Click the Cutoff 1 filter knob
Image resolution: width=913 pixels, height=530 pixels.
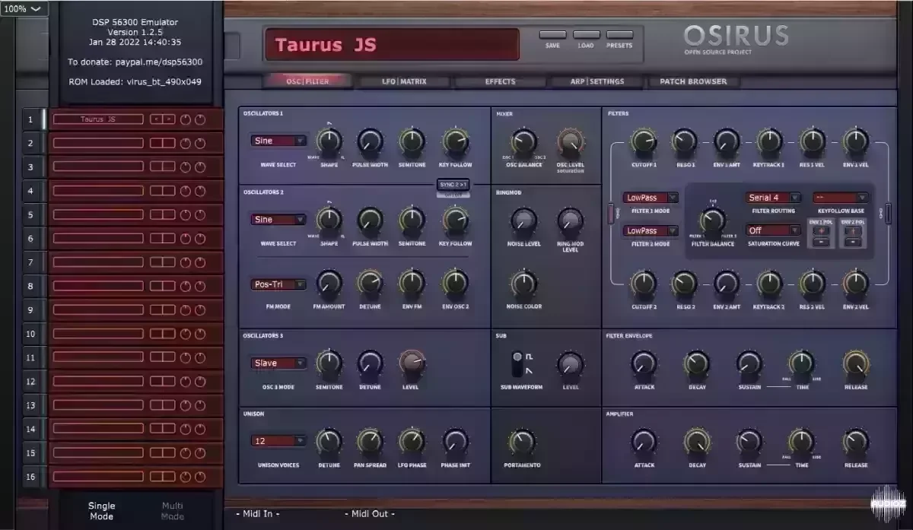[644, 141]
